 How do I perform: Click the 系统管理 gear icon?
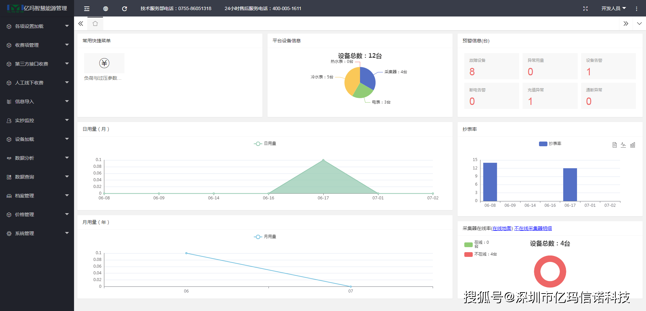pos(9,233)
